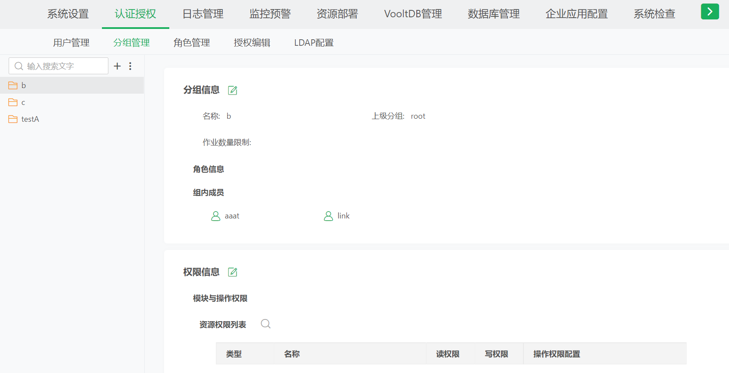Click the user icon for member aaat
Screen dimensions: 729x373
click(216, 216)
